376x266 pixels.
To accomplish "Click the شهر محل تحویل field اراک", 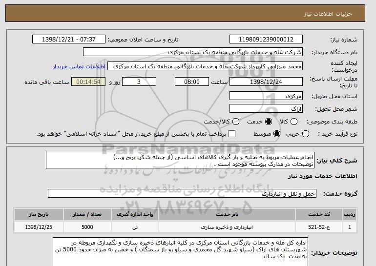I will pos(266,108).
